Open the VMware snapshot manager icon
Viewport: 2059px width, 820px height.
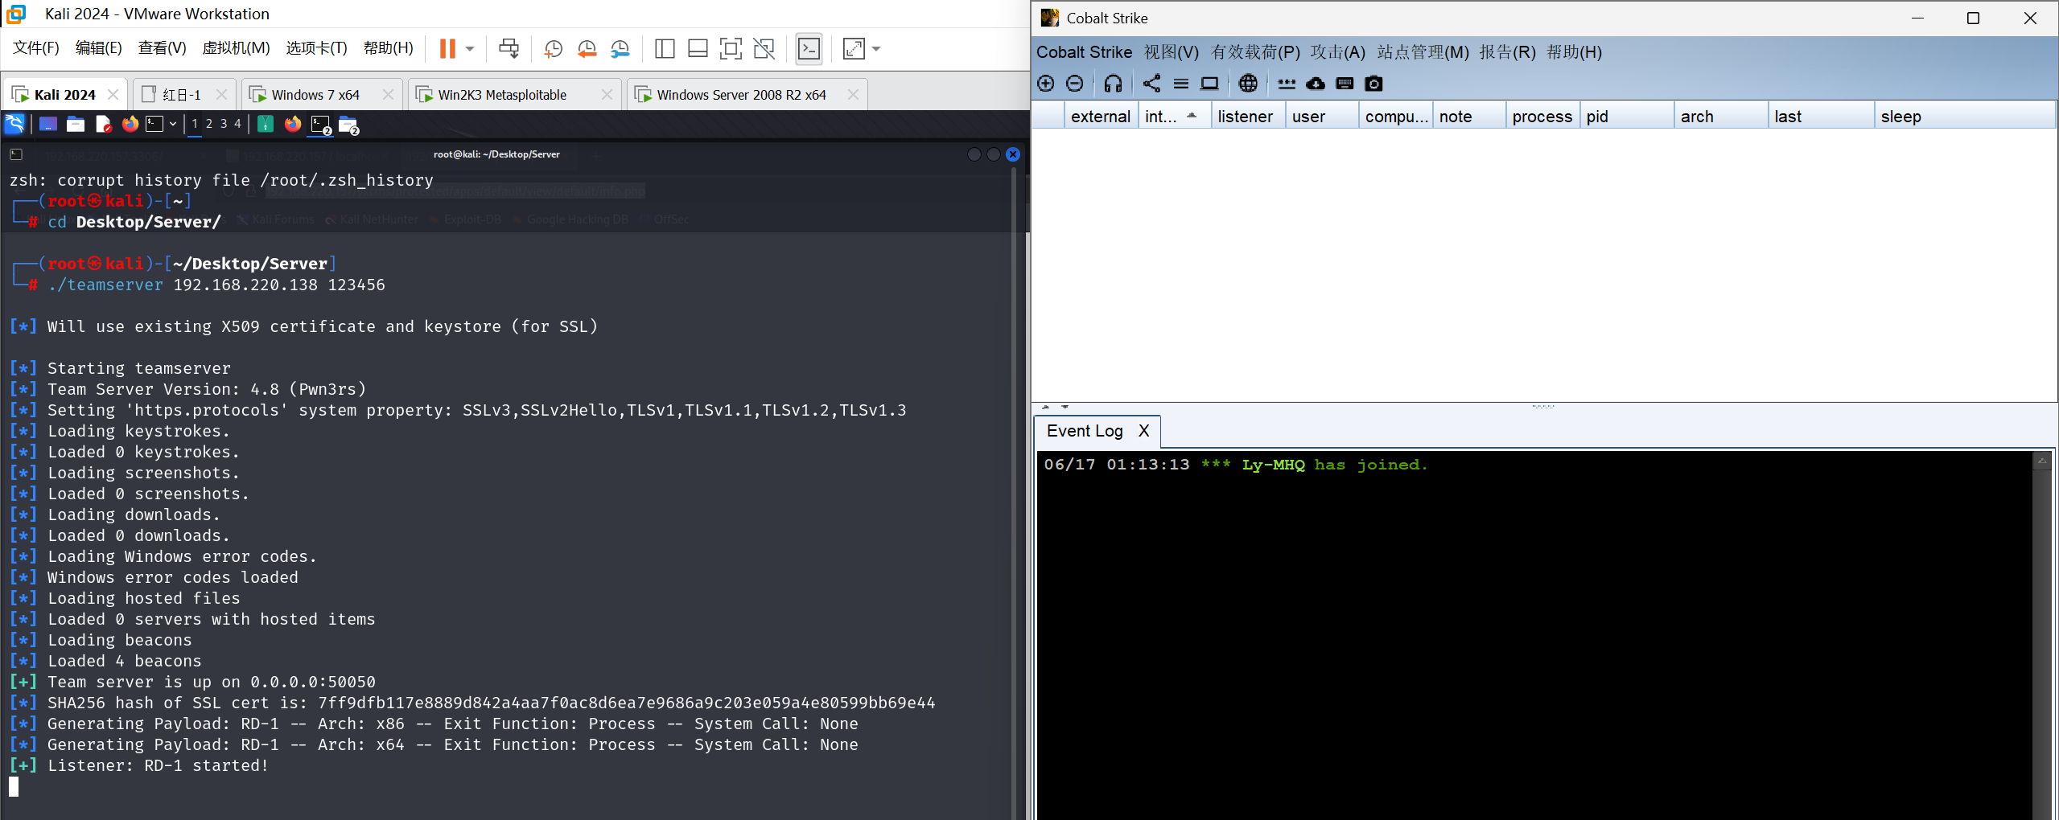(620, 49)
